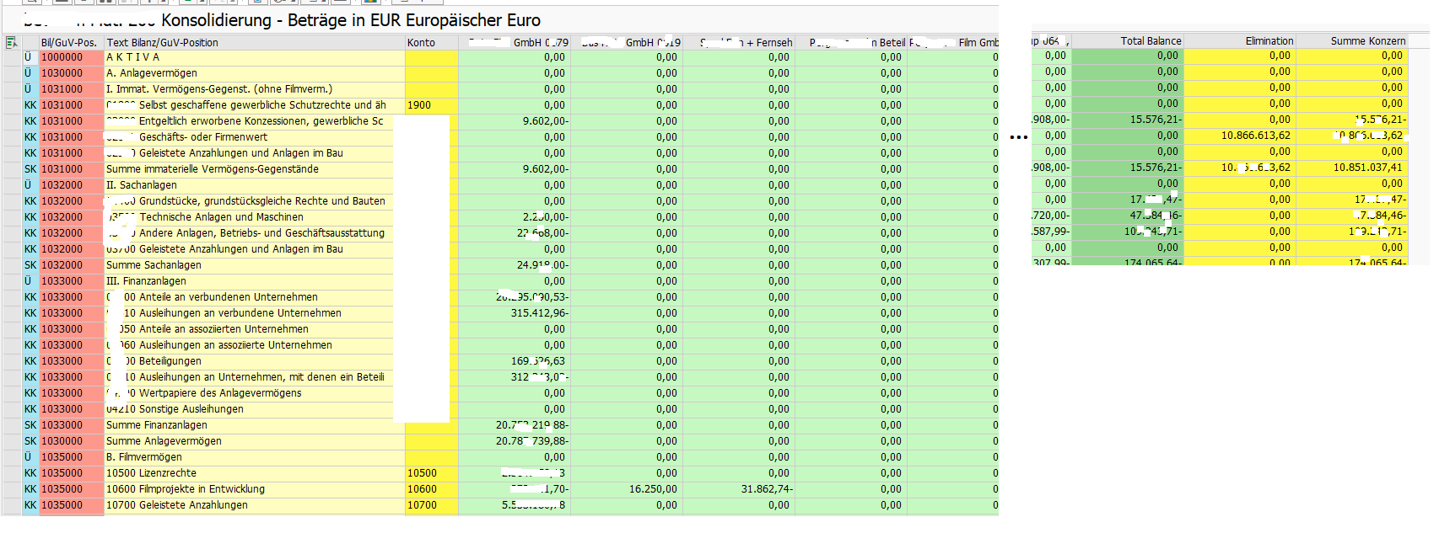Click position number 1000000 cell
Viewport: 1439px width, 533px height.
(62, 57)
